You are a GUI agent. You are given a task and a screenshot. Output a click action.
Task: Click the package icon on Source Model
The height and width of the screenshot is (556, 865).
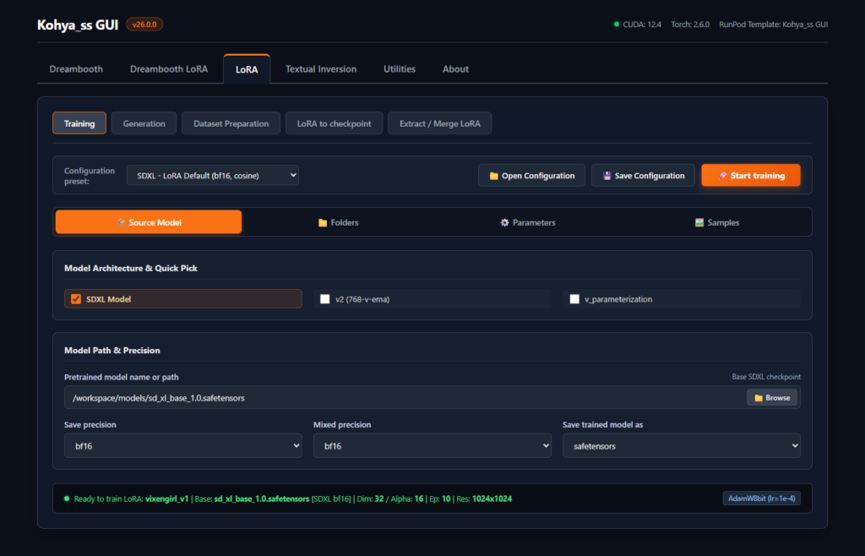[121, 222]
